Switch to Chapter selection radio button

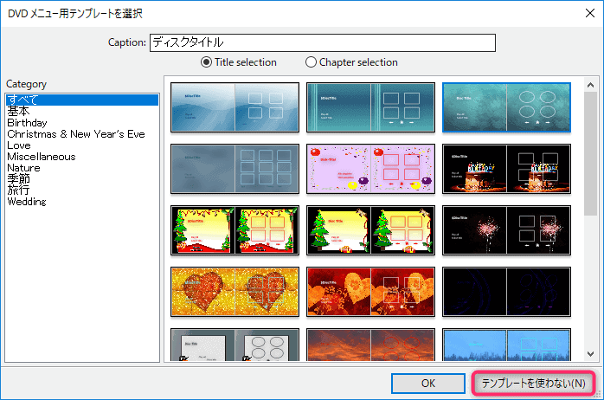point(312,62)
